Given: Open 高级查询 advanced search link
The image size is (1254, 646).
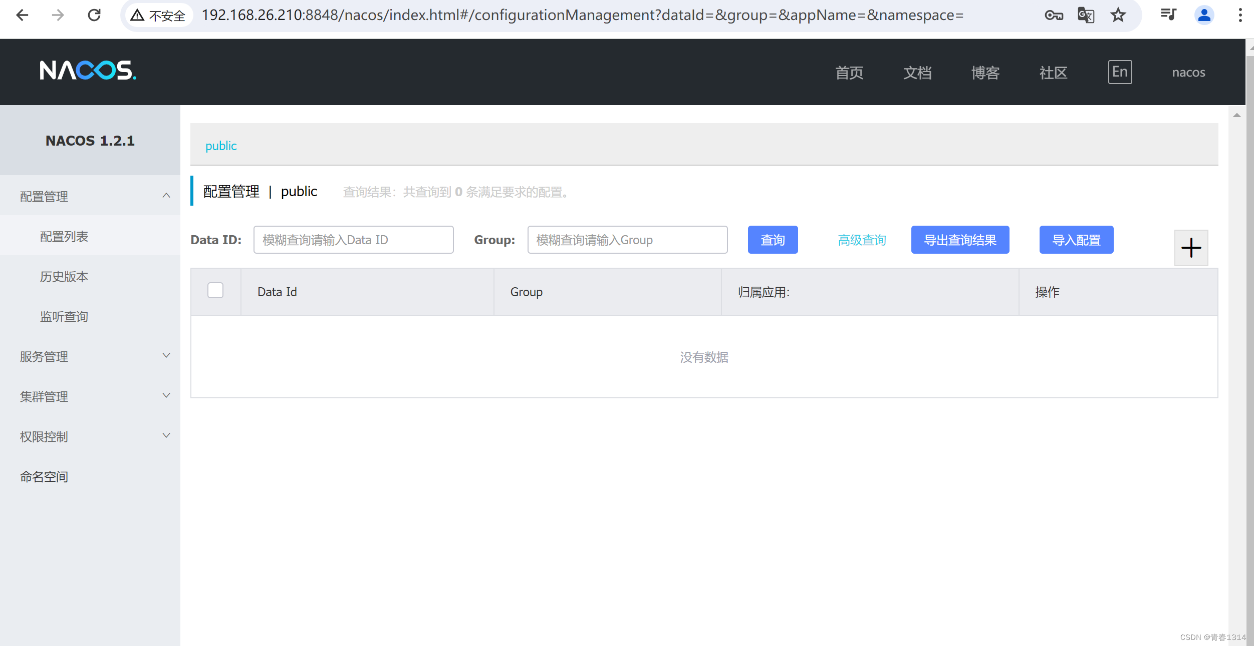Looking at the screenshot, I should point(862,240).
